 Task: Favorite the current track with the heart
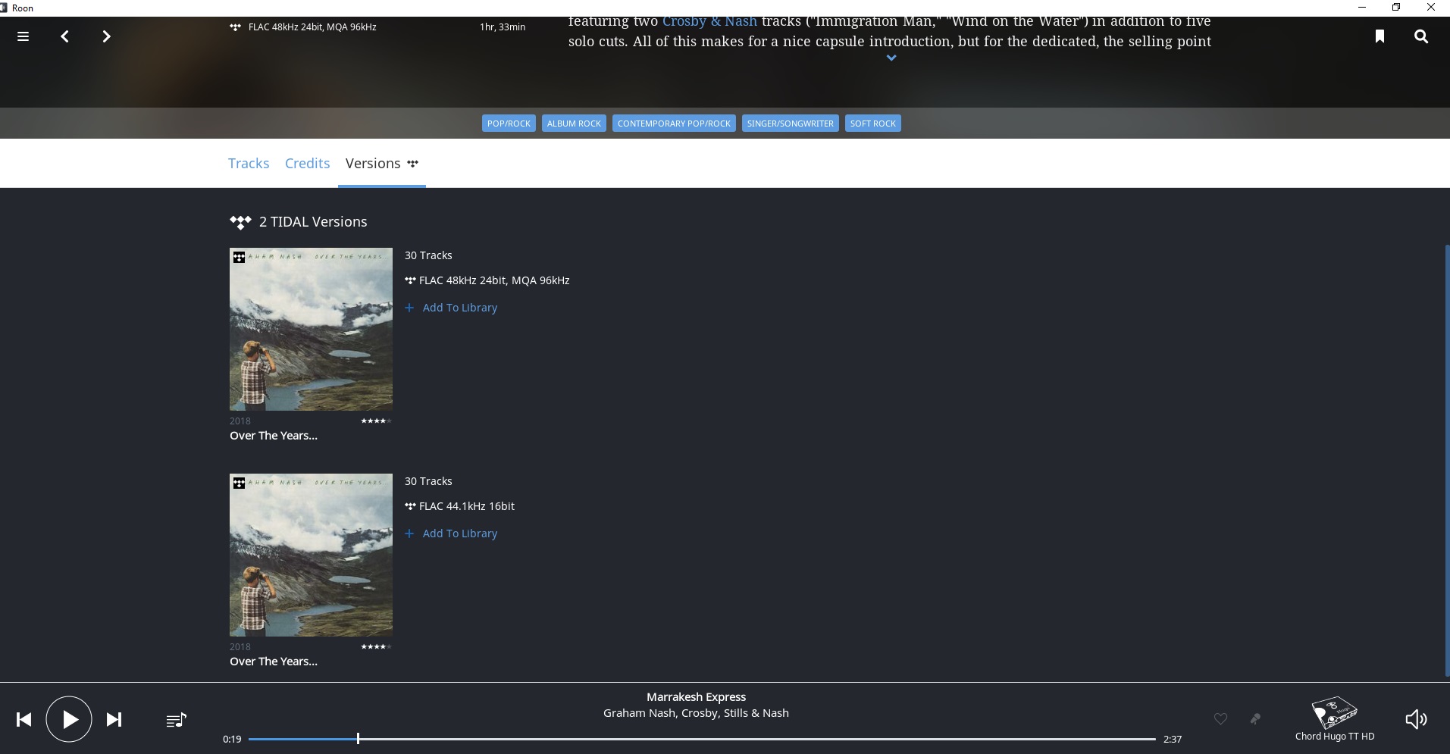pyautogui.click(x=1220, y=719)
